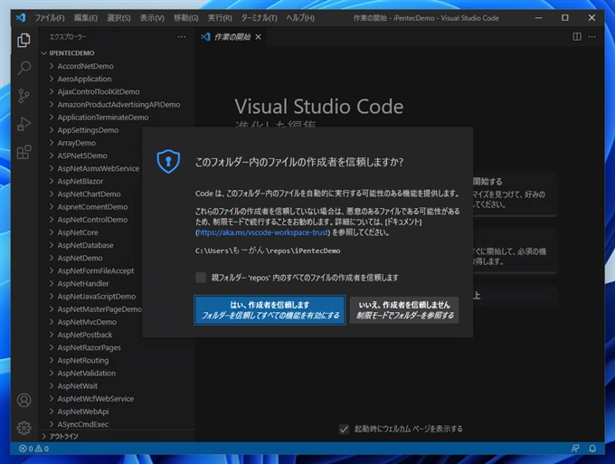The height and width of the screenshot is (464, 615).
Task: Open the aka.ms/vscode-workspace-trust link
Action: (263, 232)
